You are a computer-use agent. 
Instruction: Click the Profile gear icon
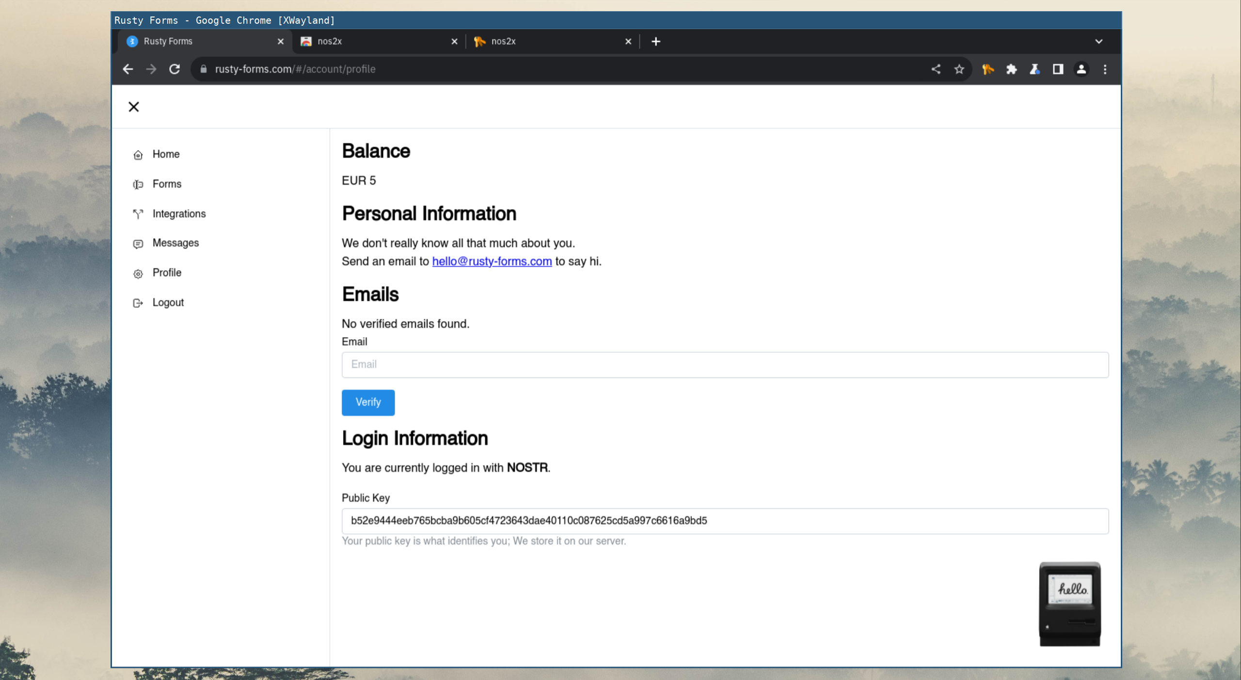[x=138, y=274]
